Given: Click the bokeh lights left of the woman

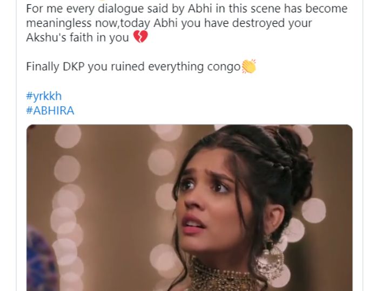Looking at the screenshot, I should 67,188.
